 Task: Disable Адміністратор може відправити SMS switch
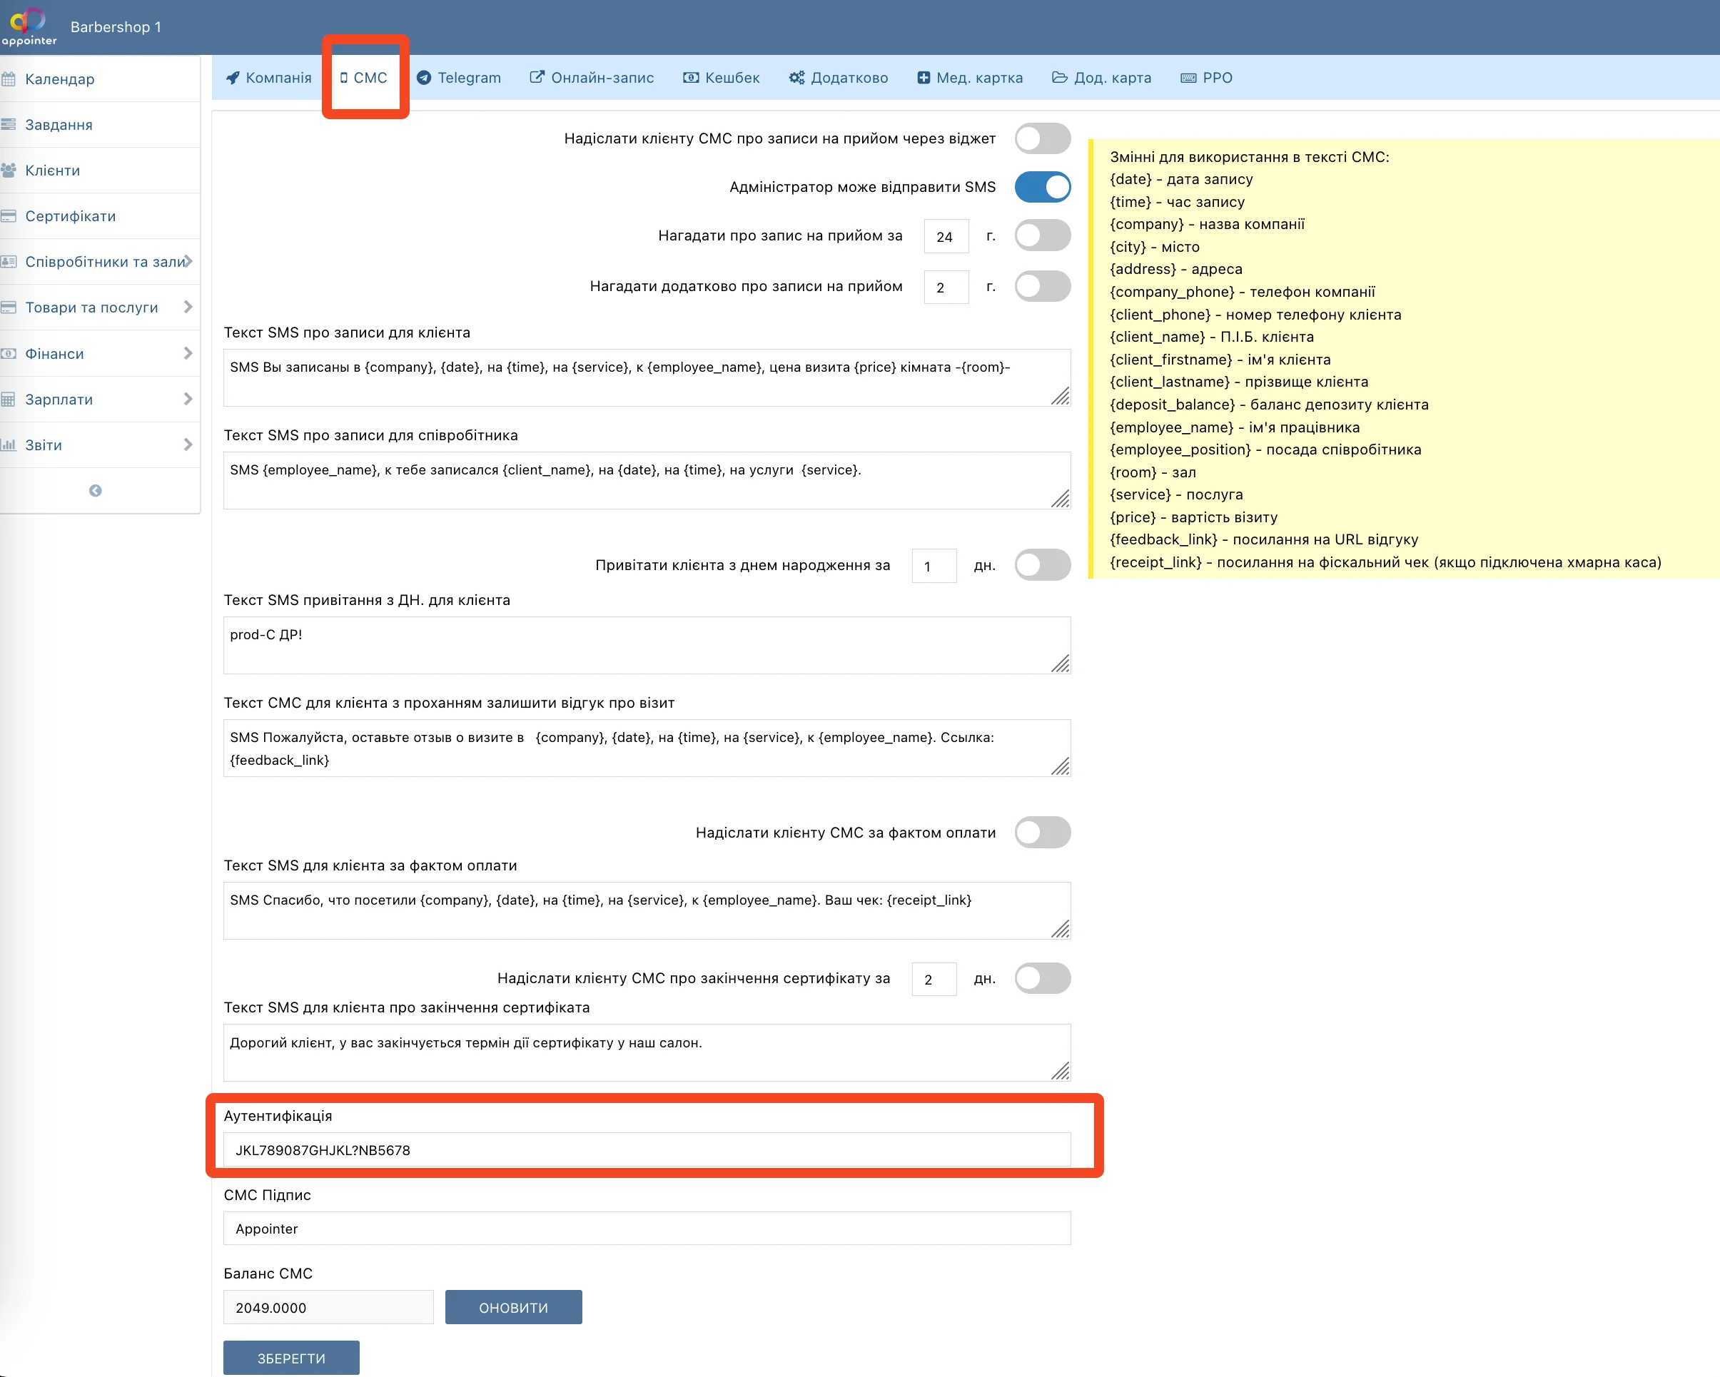[1042, 187]
